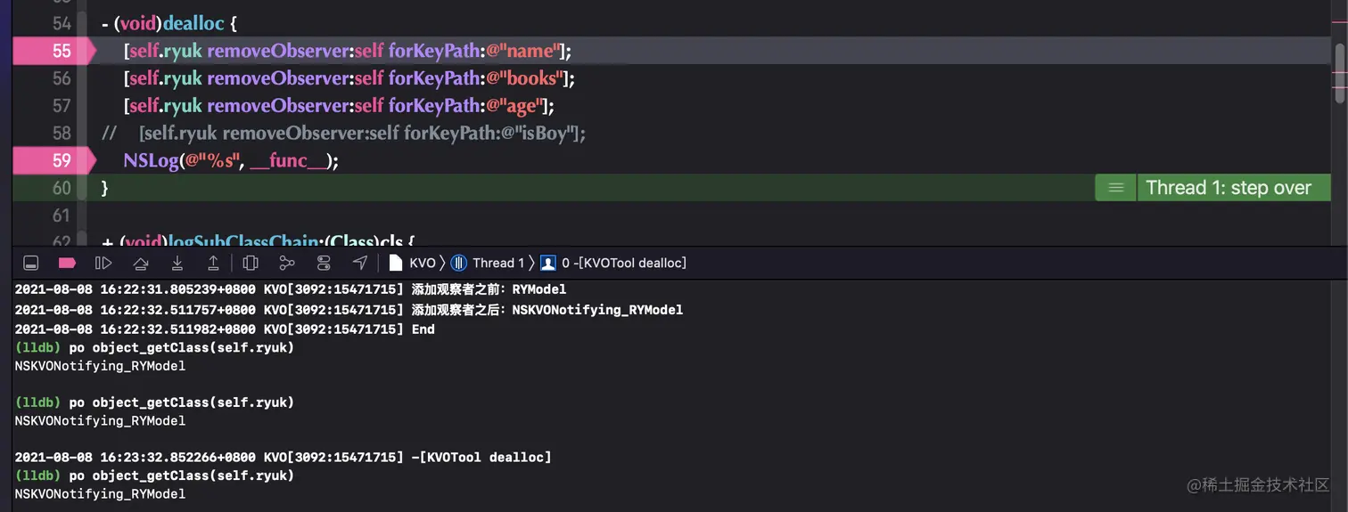The width and height of the screenshot is (1348, 512).
Task: Open the Debug Memory Graph
Action: 287,263
